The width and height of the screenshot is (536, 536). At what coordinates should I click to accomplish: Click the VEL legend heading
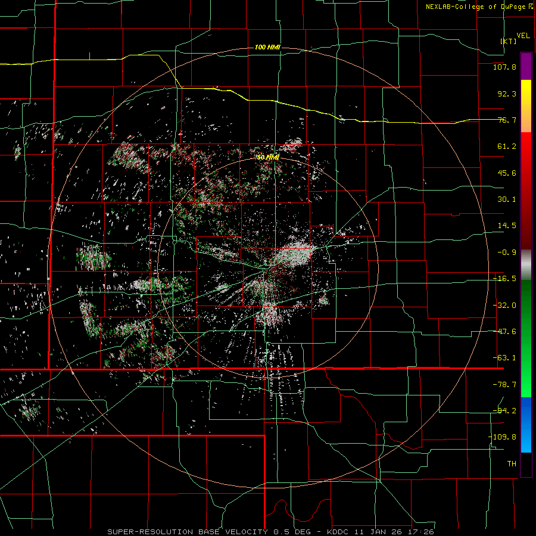[x=523, y=36]
